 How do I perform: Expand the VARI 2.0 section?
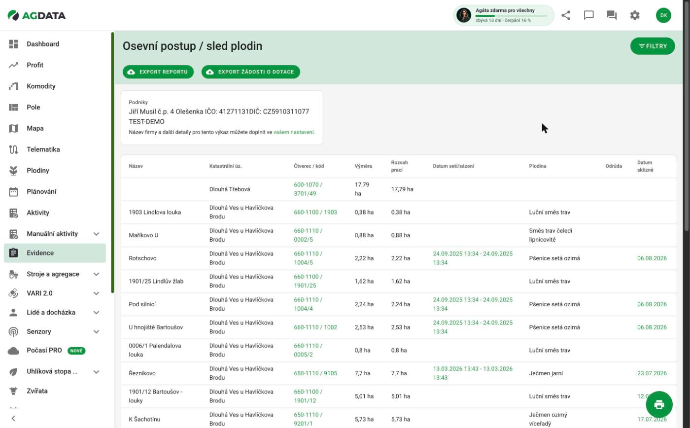96,293
